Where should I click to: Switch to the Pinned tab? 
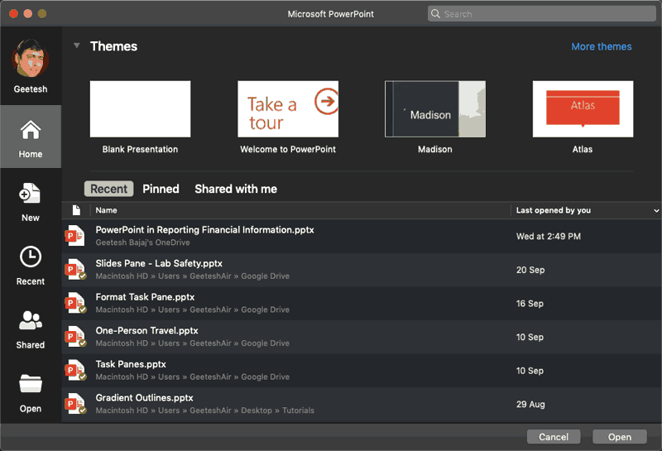coord(161,189)
